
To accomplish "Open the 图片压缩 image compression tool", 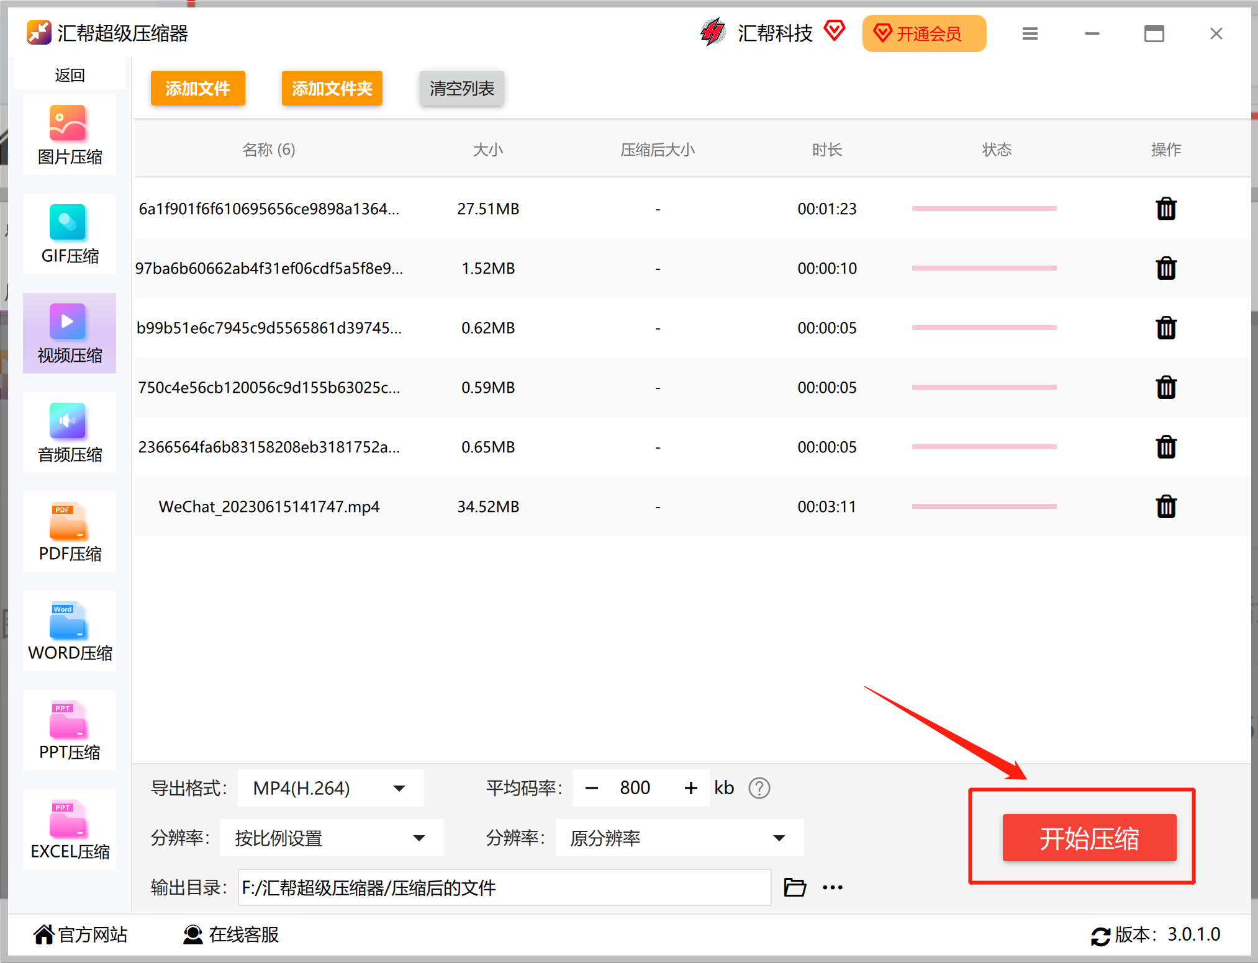I will pyautogui.click(x=70, y=135).
